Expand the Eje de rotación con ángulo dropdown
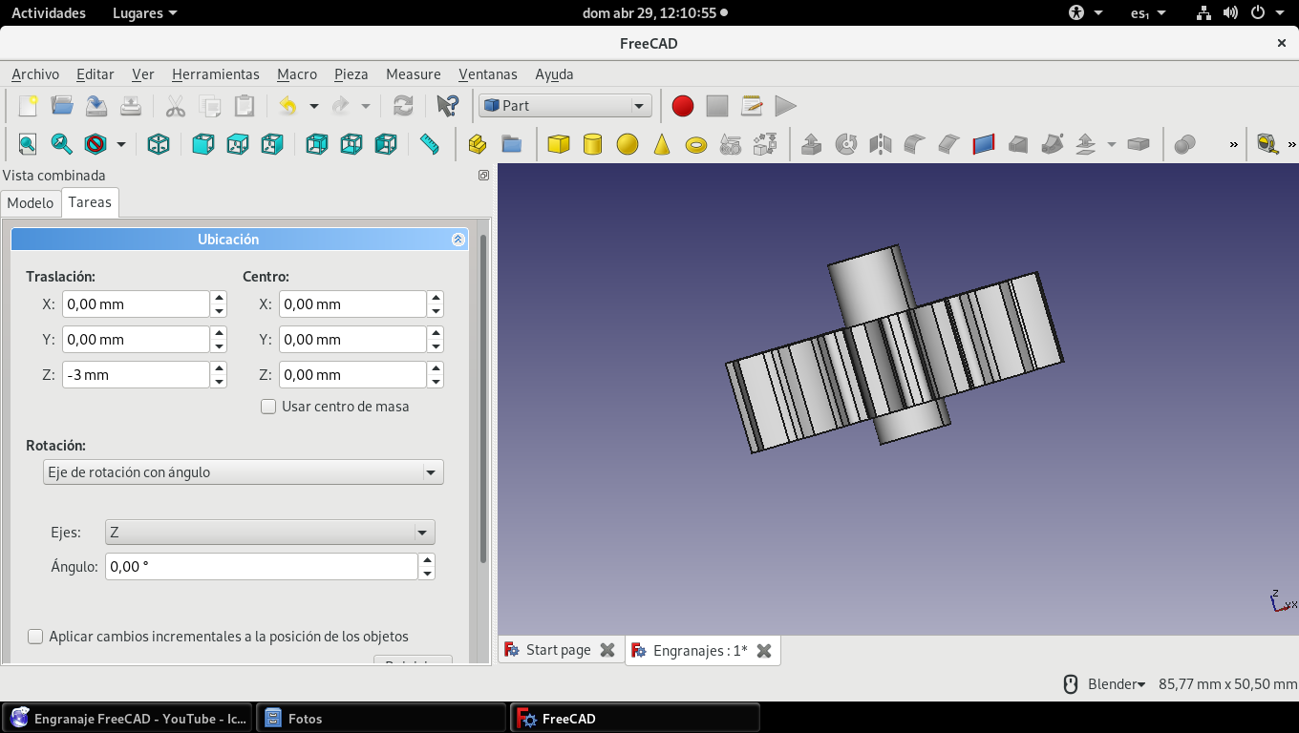The image size is (1299, 733). click(244, 472)
